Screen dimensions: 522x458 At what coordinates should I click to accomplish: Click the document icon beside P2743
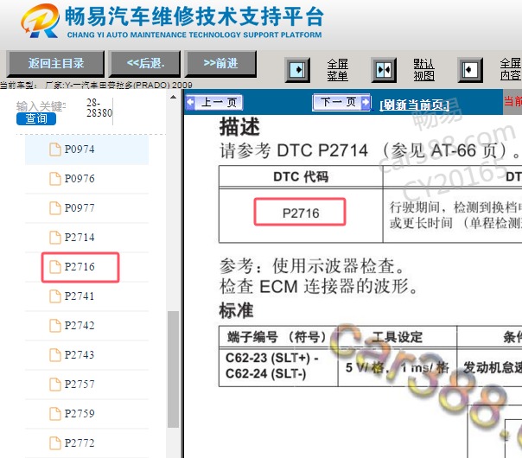point(55,354)
